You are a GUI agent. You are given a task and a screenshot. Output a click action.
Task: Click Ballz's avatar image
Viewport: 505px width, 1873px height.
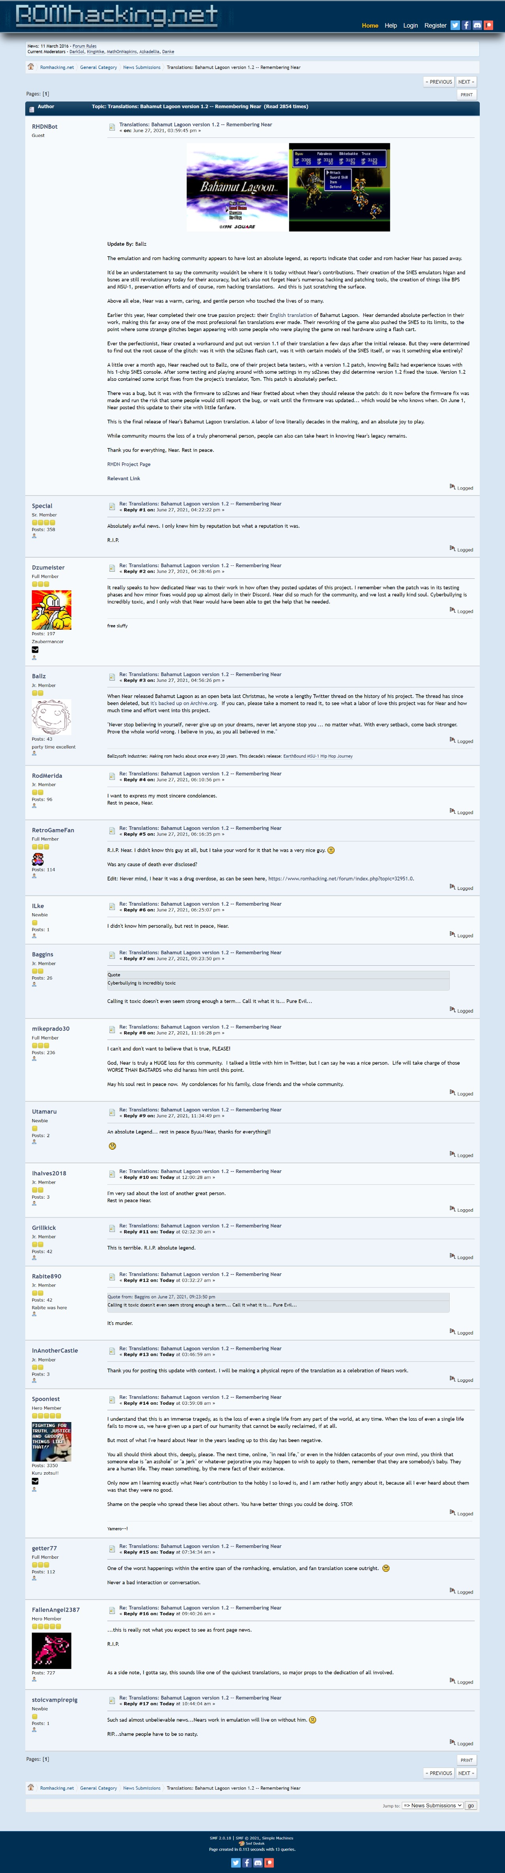[x=52, y=716]
